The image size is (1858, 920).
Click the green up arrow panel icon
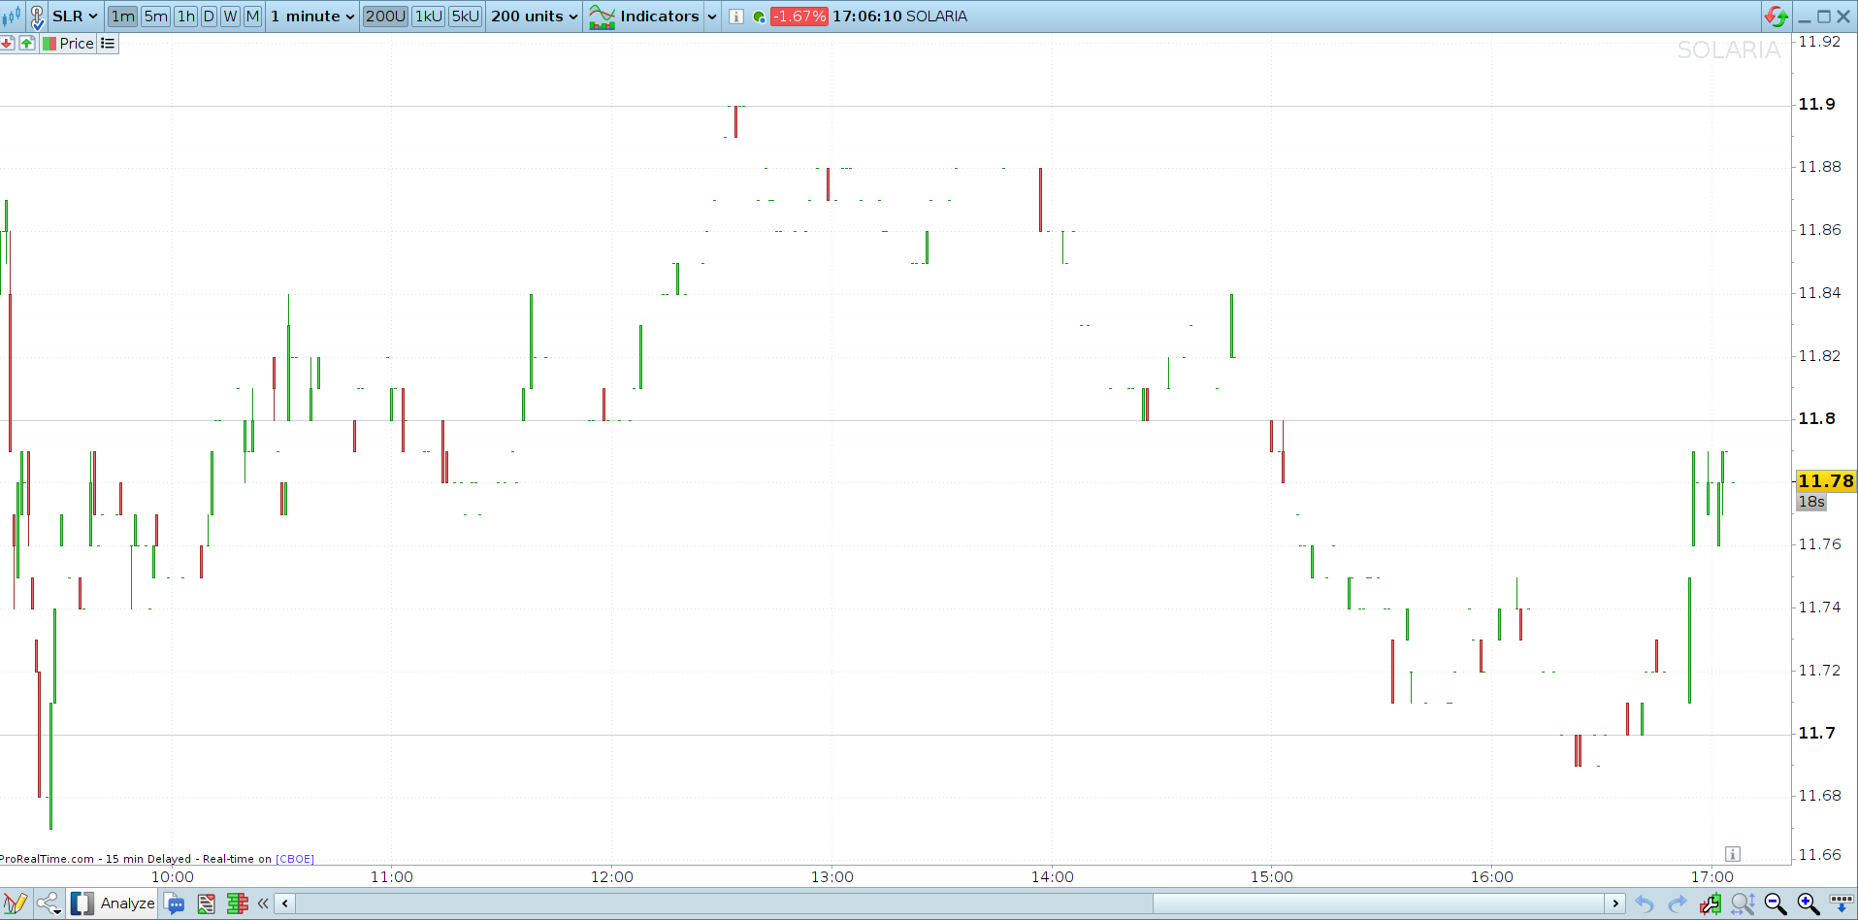(27, 44)
